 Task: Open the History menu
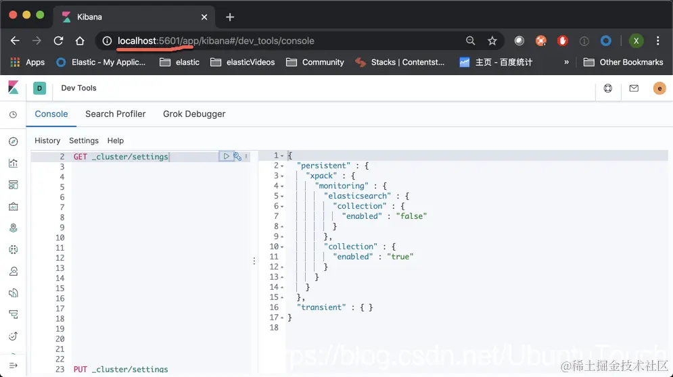click(47, 141)
